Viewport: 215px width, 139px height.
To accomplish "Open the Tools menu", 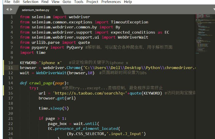I will coord(79,2).
